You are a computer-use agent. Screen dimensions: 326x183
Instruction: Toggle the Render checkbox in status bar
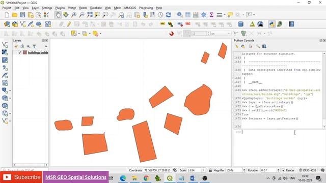[x=283, y=170]
